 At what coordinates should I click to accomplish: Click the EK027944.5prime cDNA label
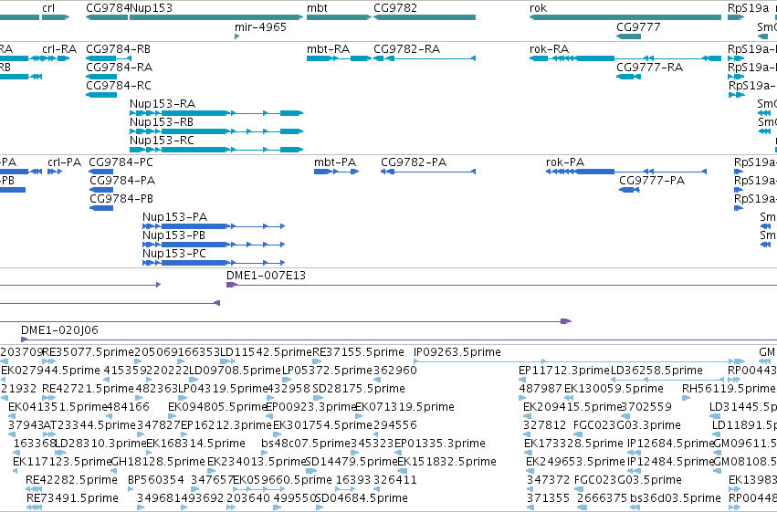click(50, 371)
